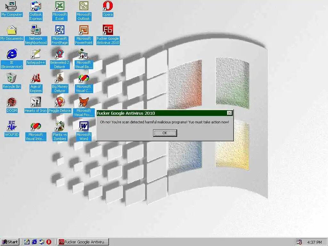Click Outlook Express quick launch icon
This screenshot has height=246, width=328.
[42, 242]
